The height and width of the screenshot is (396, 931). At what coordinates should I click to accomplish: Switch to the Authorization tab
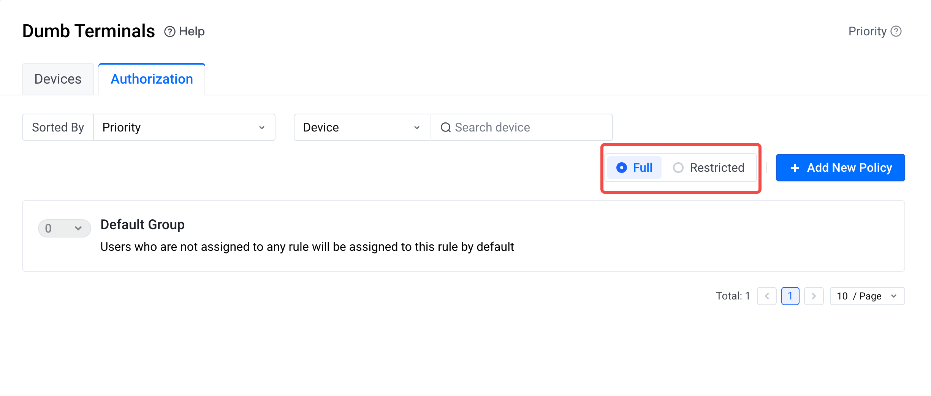(x=152, y=79)
